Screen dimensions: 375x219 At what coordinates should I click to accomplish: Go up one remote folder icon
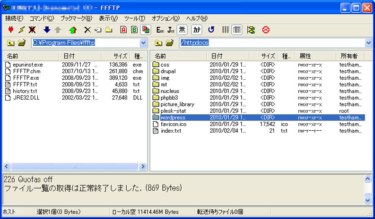158,43
